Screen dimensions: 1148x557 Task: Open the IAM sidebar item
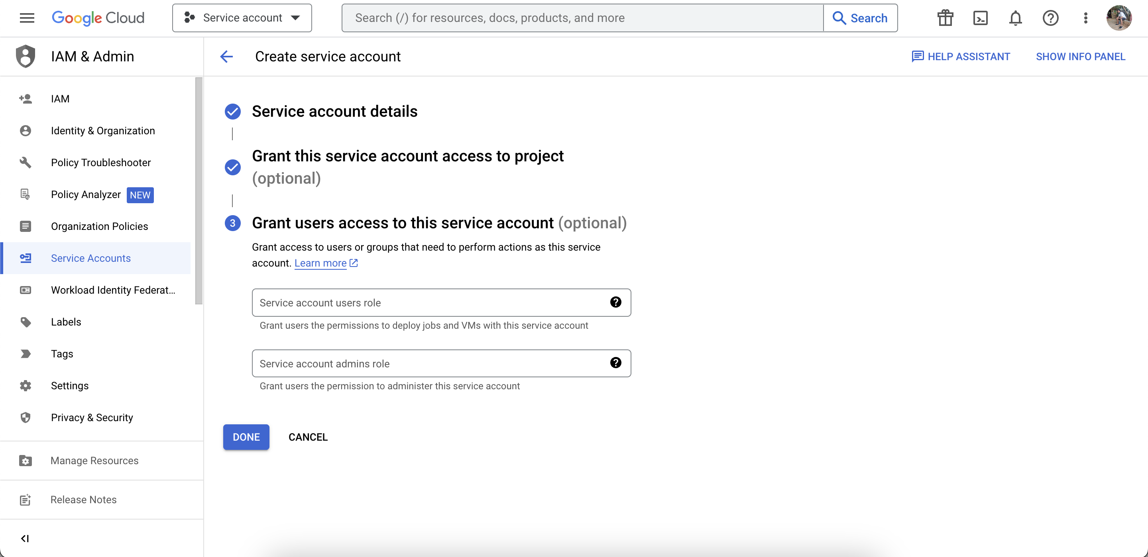pos(95,98)
